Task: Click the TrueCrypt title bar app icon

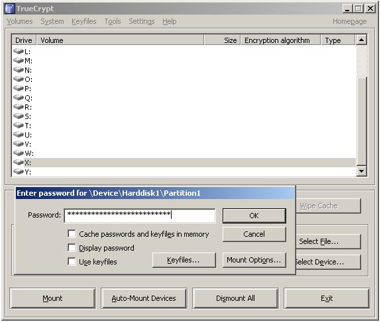Action: (x=10, y=9)
